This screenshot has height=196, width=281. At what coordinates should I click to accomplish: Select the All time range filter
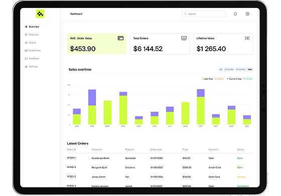(221, 69)
